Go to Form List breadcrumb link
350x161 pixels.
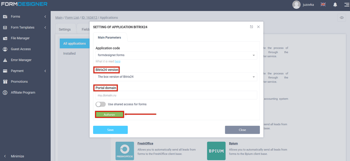pyautogui.click(x=72, y=17)
